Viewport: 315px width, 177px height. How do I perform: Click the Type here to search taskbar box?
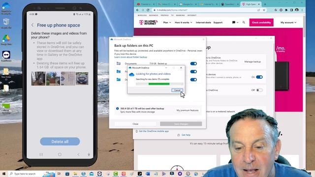31,174
